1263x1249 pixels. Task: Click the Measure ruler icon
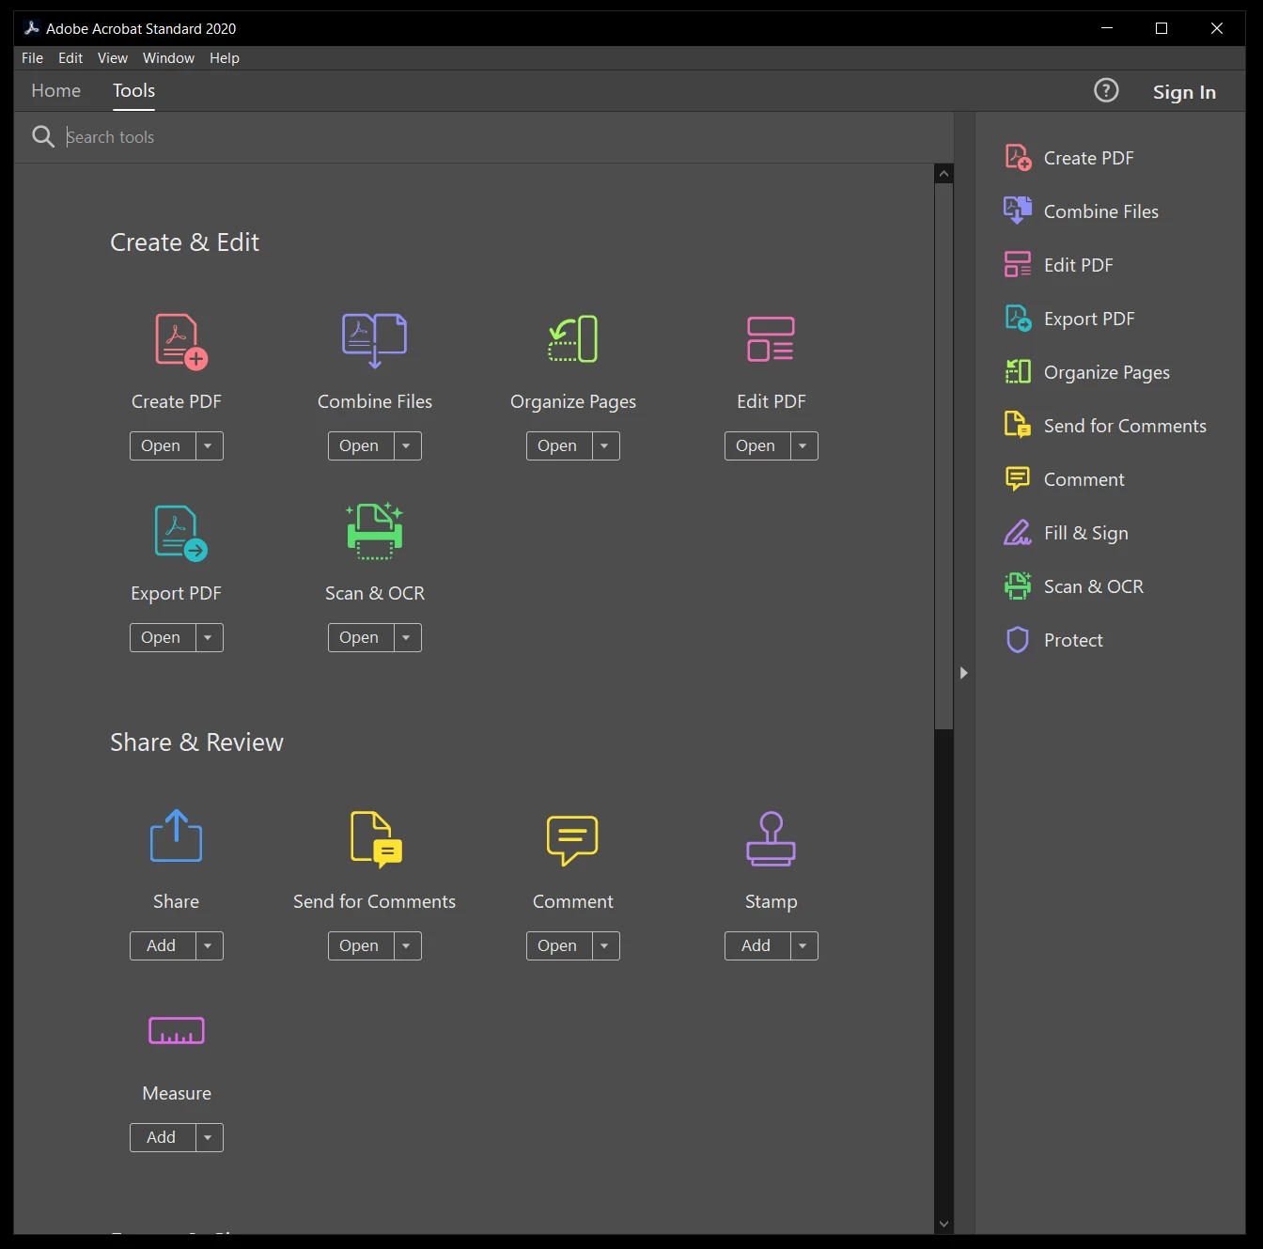[177, 1031]
